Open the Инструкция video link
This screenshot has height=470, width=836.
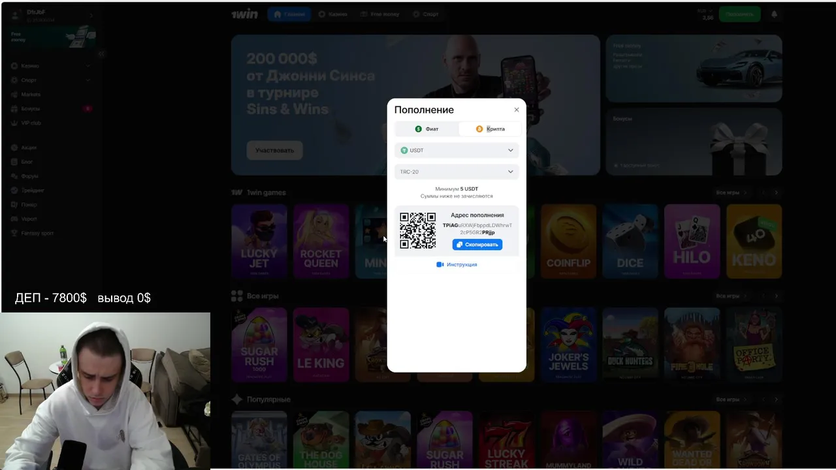tap(457, 264)
